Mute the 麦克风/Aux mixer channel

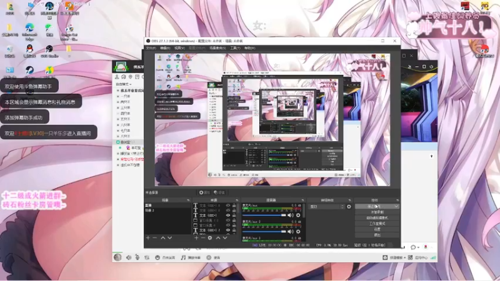pos(291,215)
